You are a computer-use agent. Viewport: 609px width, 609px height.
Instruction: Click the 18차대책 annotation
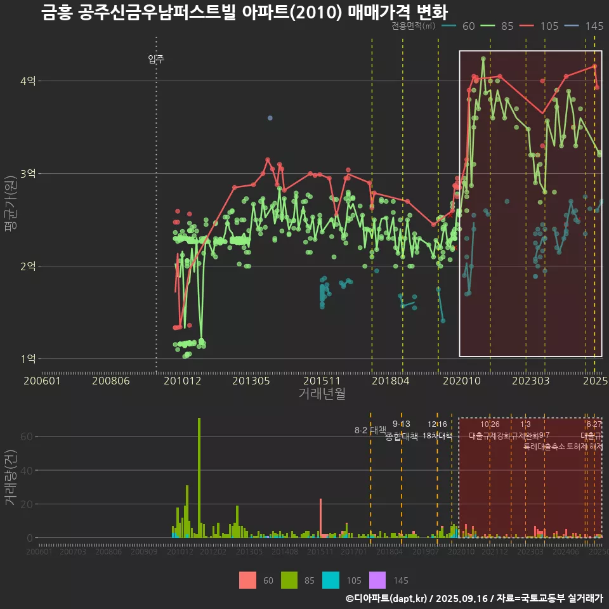click(x=437, y=436)
